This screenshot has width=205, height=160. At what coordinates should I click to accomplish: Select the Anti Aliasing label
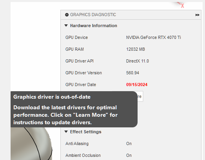77,143
